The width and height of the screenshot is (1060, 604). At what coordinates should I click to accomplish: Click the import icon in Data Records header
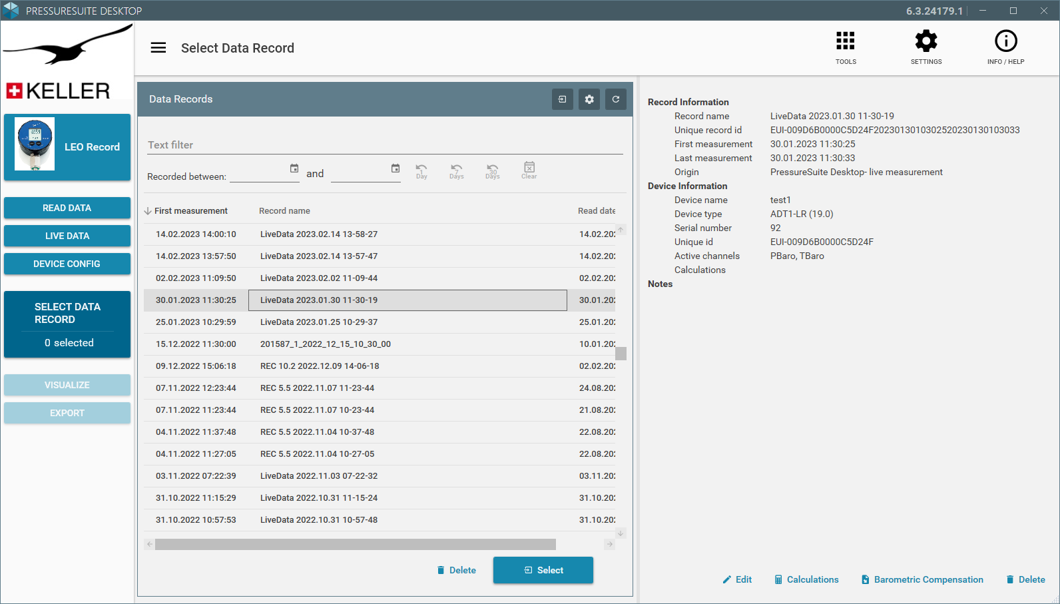(563, 99)
